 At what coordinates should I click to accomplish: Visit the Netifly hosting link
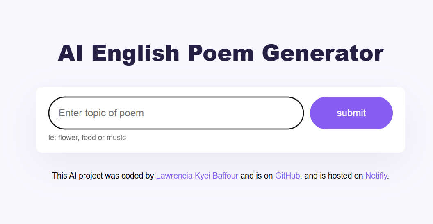[x=376, y=176]
